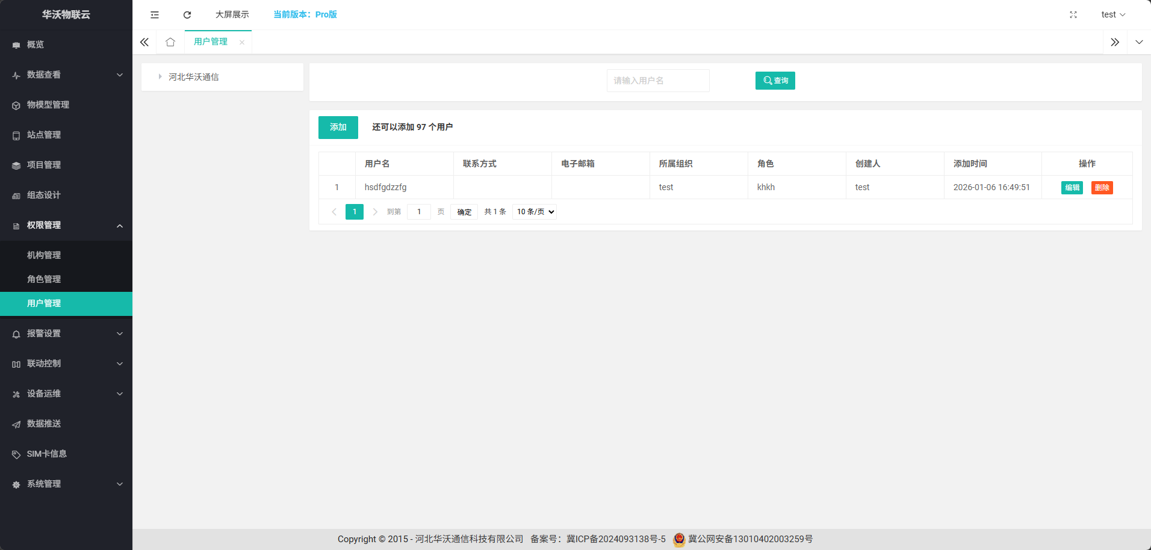Open the test user account dropdown

[1112, 14]
